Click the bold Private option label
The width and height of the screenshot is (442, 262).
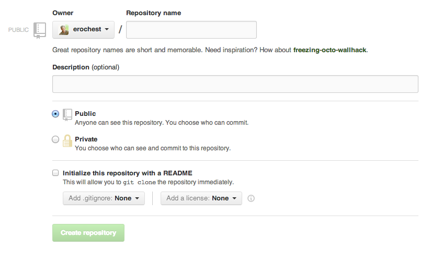click(x=86, y=139)
